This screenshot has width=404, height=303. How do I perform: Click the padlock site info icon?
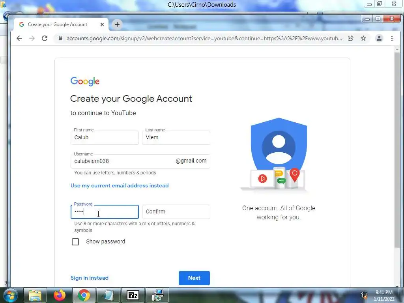[60, 38]
